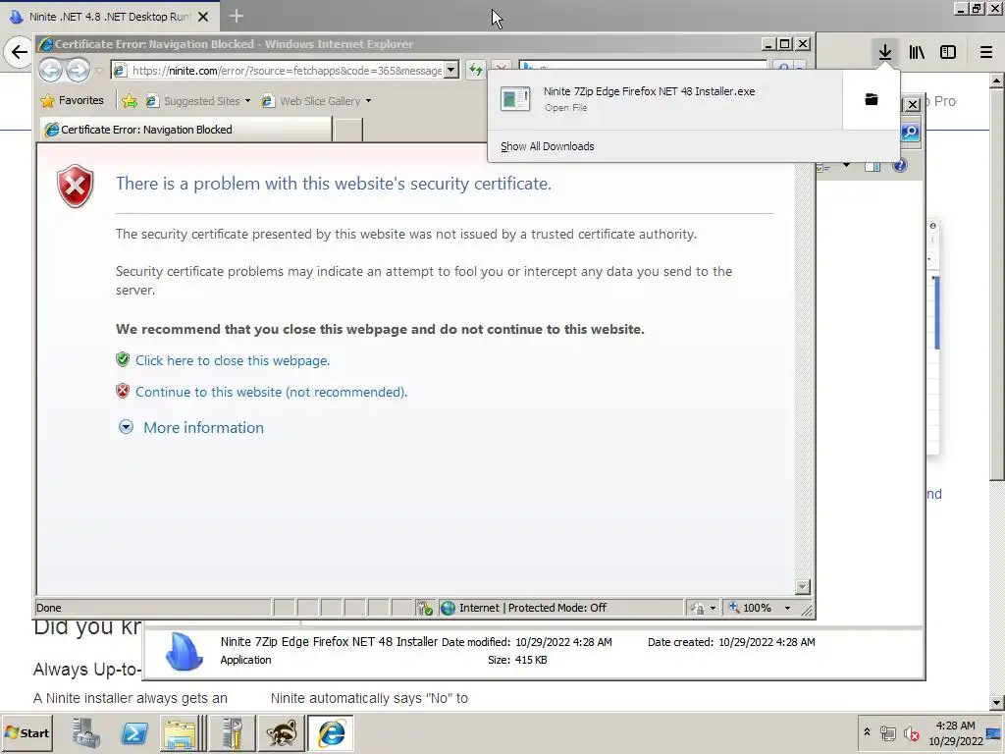Continue to this website (not recommended) link

coord(271,392)
